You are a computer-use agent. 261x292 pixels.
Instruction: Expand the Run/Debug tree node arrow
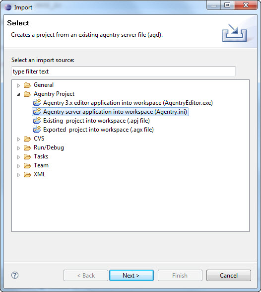(18, 148)
